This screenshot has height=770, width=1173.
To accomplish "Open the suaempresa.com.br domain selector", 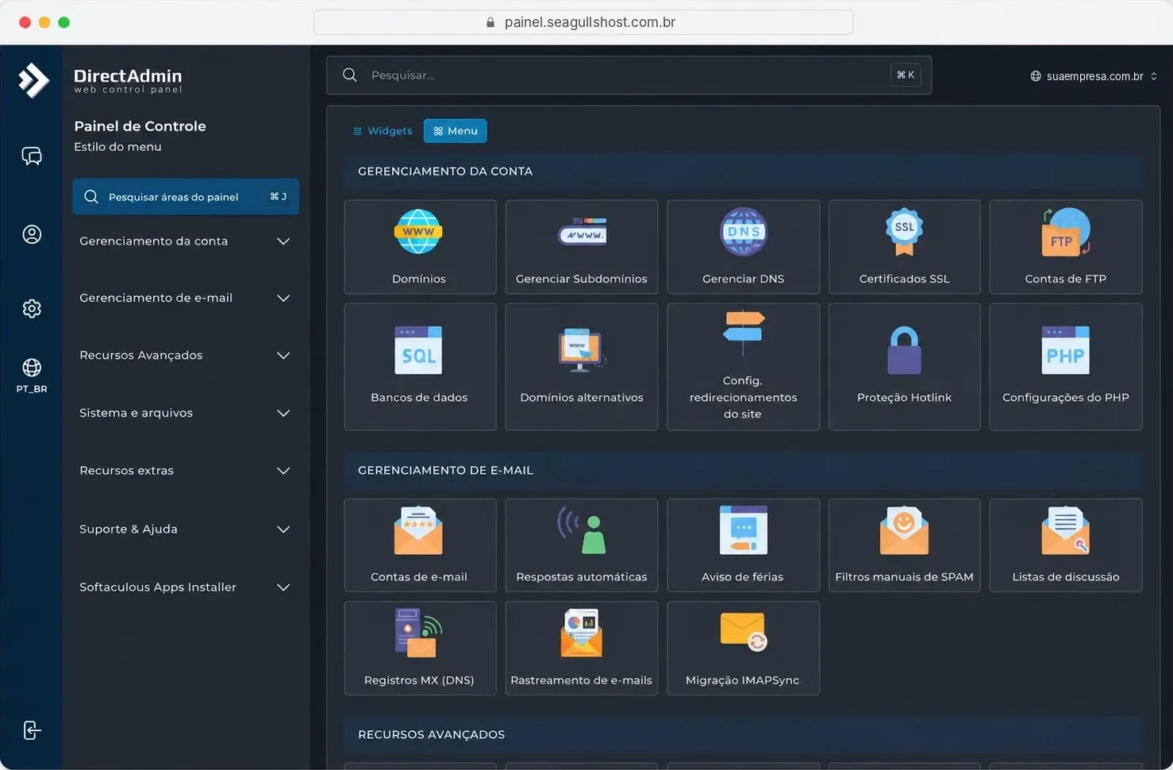I will pos(1094,76).
